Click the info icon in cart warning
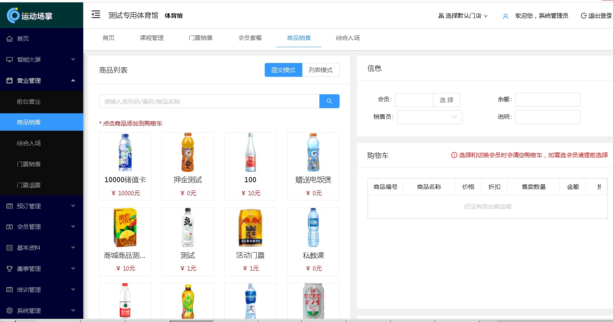The image size is (613, 322). point(454,155)
